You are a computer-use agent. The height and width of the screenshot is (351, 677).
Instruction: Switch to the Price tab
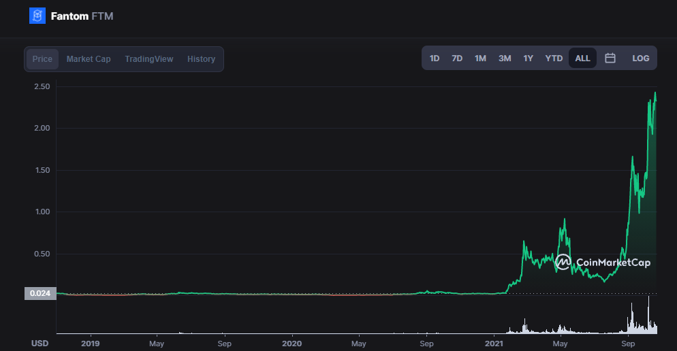click(x=42, y=59)
